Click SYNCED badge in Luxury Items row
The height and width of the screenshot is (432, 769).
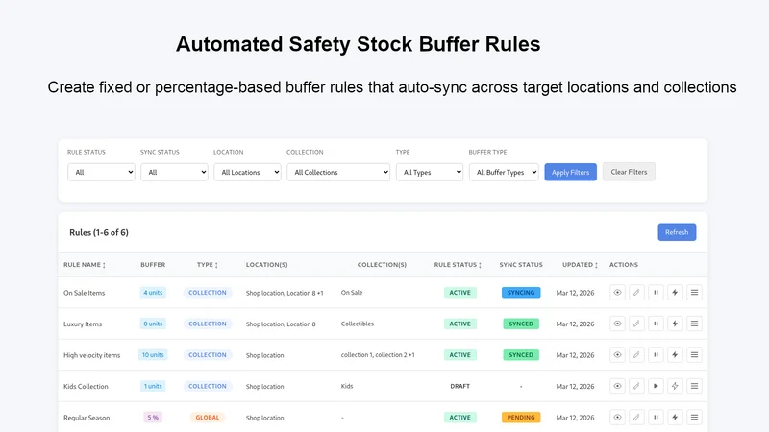(x=521, y=324)
